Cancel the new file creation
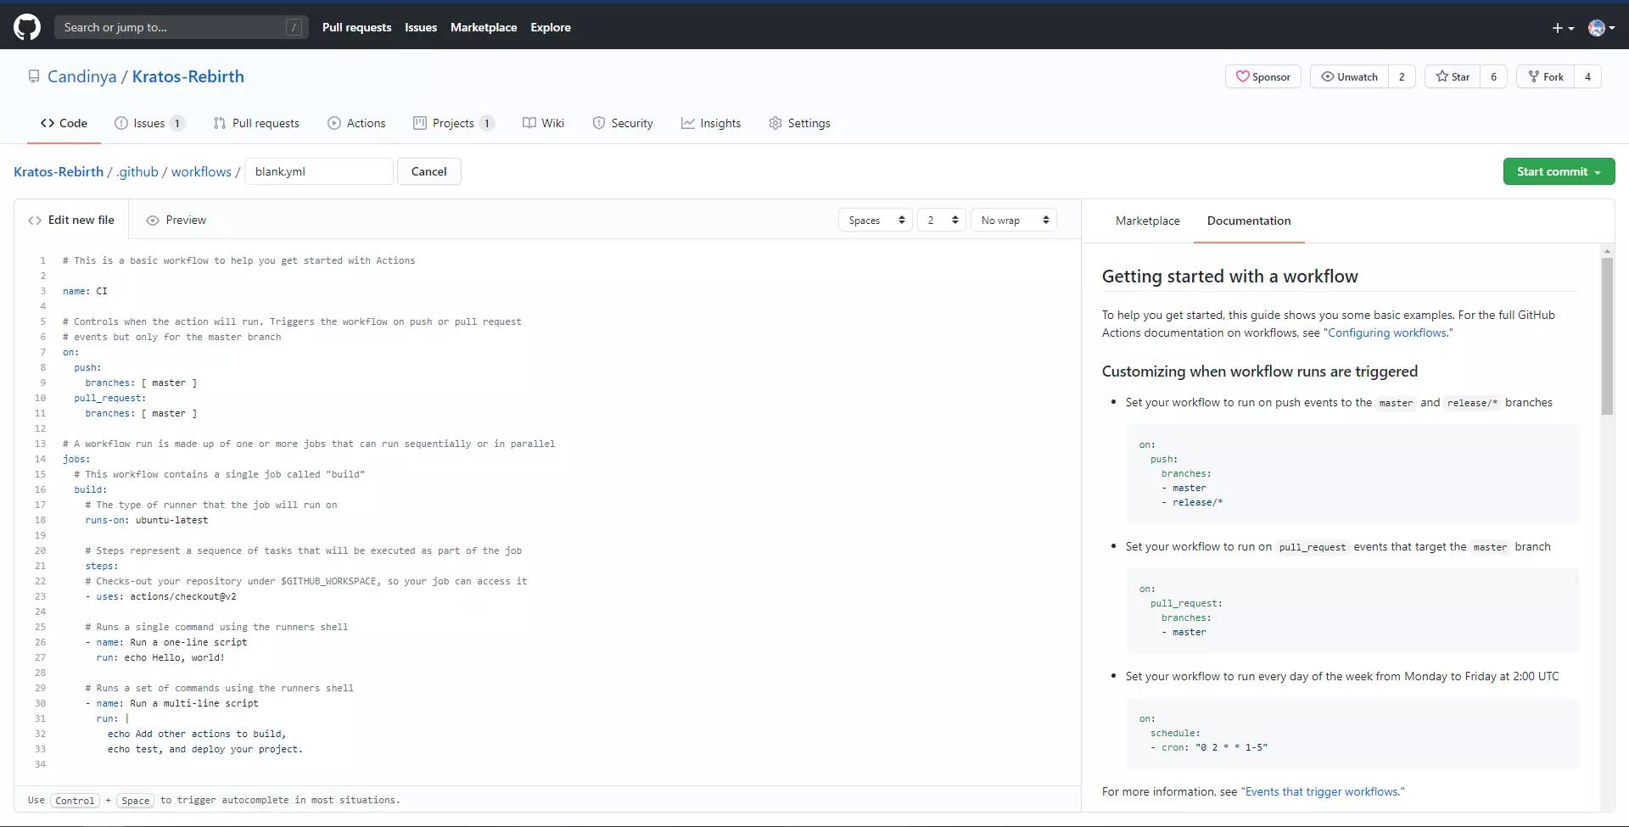 [x=428, y=171]
